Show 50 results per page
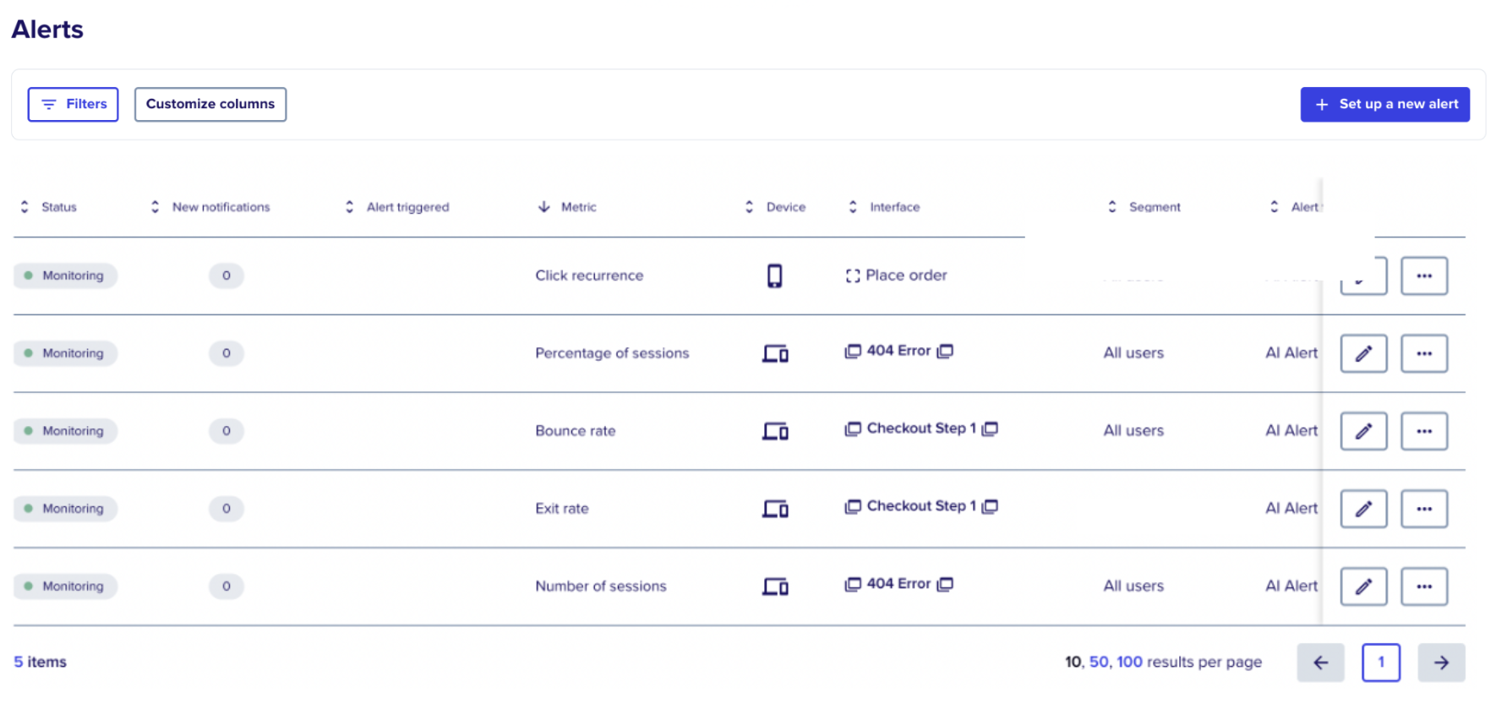The height and width of the screenshot is (715, 1496). 1098,662
